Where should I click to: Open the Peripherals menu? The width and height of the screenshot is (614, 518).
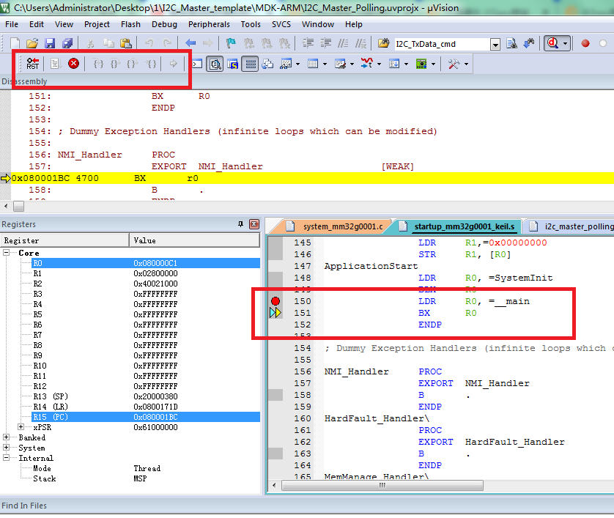tap(209, 24)
